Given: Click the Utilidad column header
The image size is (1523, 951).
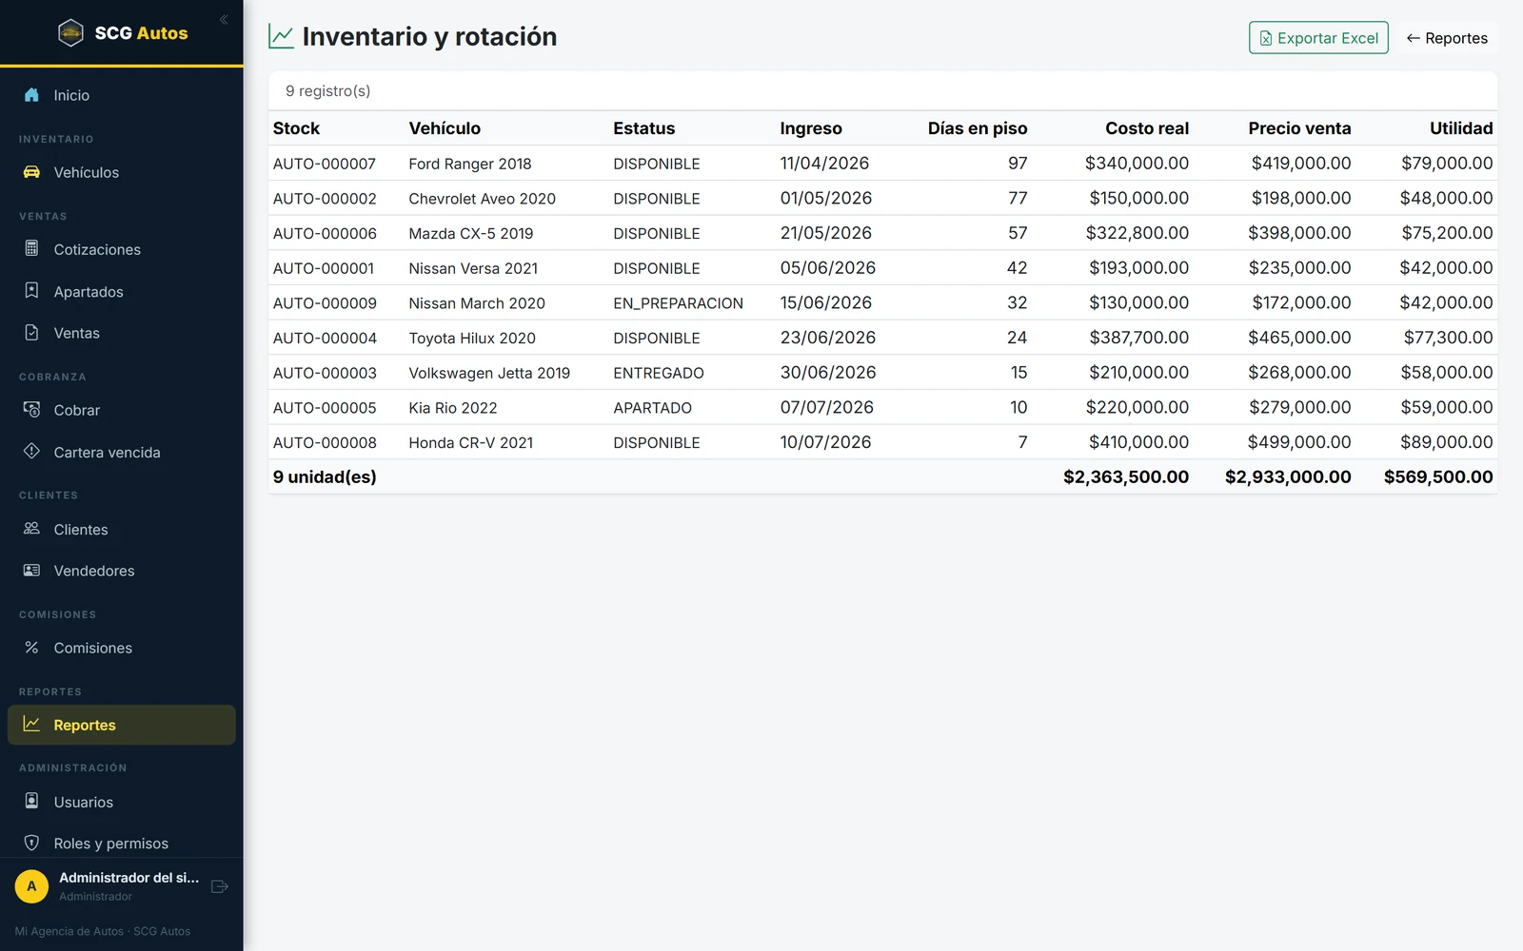Looking at the screenshot, I should click(x=1461, y=128).
